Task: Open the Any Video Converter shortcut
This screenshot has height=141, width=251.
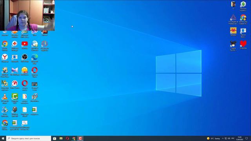Action: (x=35, y=46)
